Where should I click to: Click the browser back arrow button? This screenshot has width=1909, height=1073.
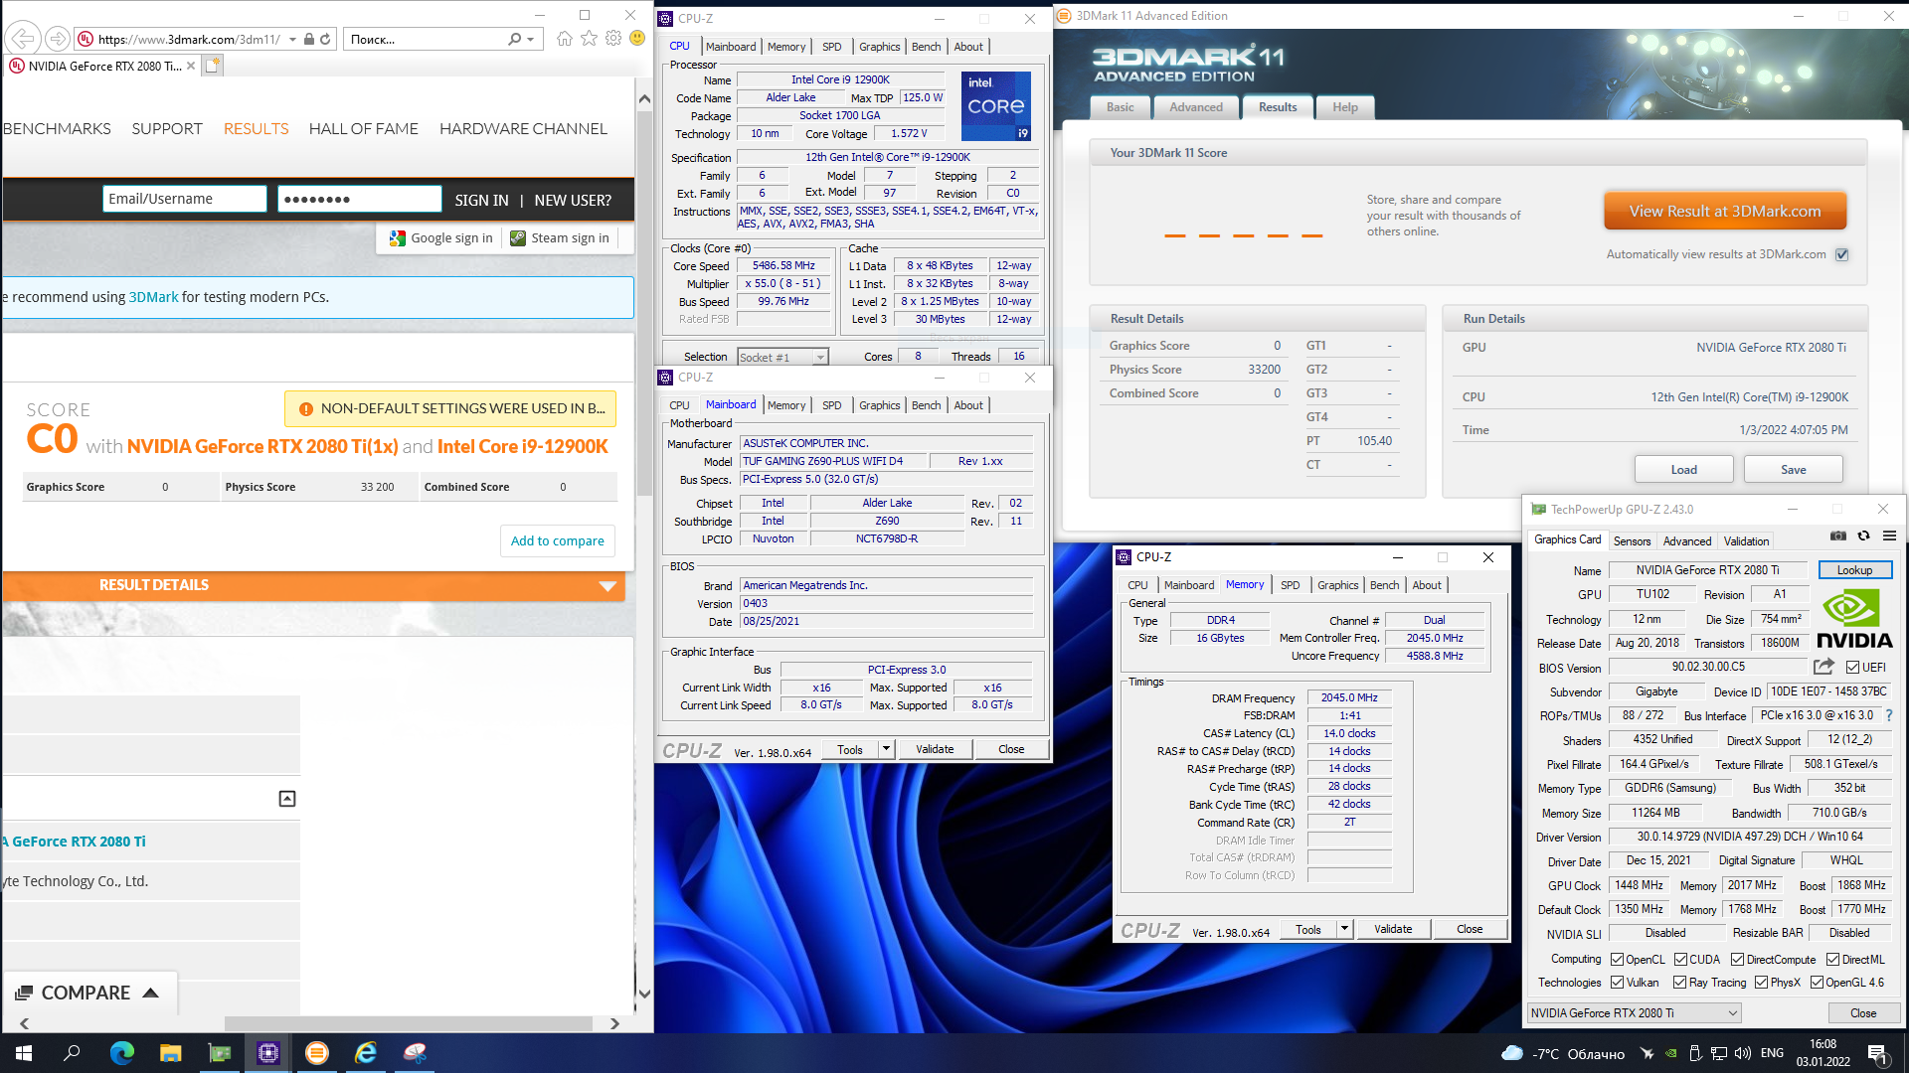23,39
